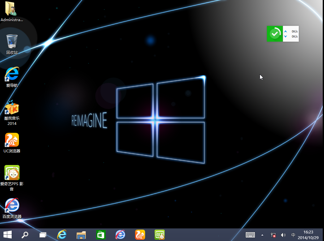Click the 0K/s upload speed readout

[294, 32]
